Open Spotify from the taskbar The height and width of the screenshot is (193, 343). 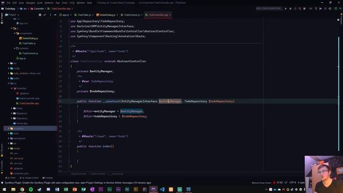[x=31, y=189]
